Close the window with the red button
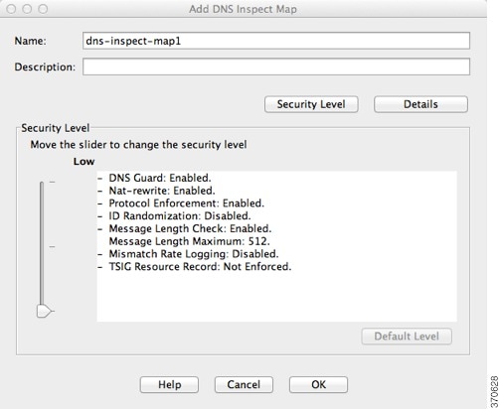 click(x=11, y=9)
